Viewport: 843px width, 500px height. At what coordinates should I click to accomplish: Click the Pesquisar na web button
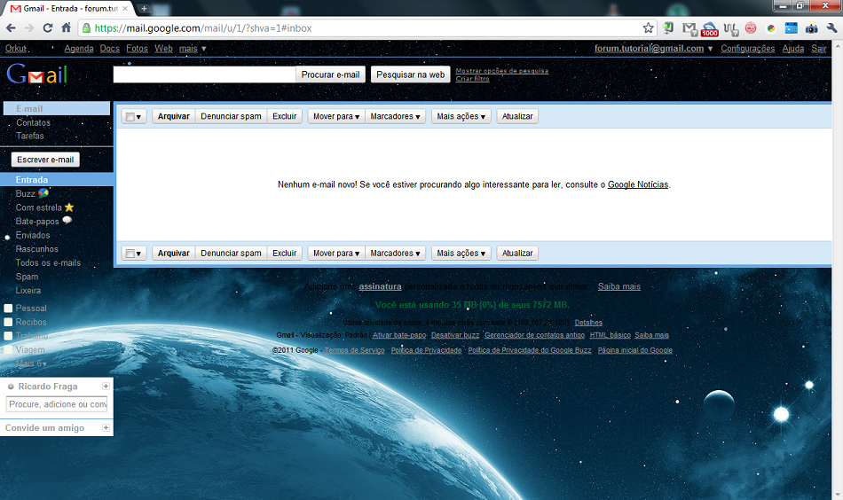pos(411,74)
